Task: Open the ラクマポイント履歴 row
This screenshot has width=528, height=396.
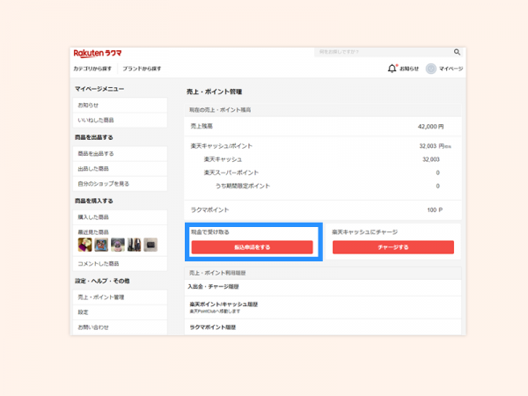Action: tap(323, 327)
